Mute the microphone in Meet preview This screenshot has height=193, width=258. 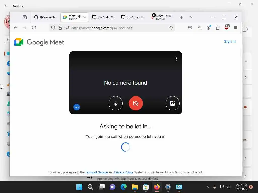pos(115,103)
